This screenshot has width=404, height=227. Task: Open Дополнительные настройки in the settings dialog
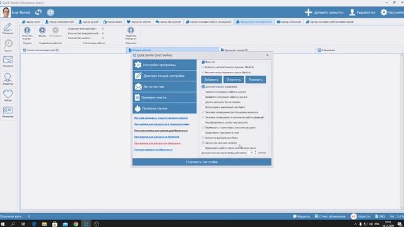pos(165,76)
